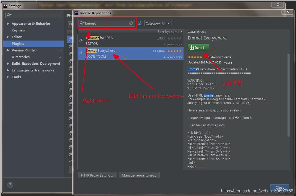Close the Browse Repositories dialog via Close button
296x196 pixels.
(280, 187)
